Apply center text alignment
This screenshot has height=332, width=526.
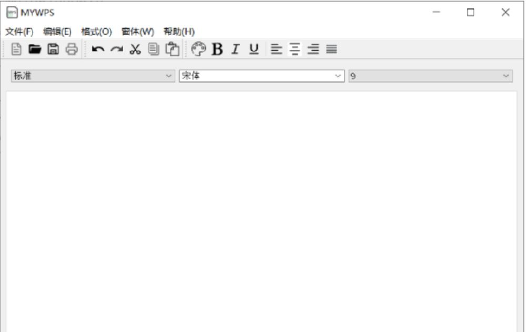tap(294, 50)
